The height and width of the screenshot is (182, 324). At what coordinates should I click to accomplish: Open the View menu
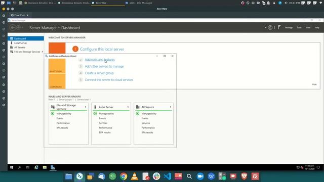[308, 28]
